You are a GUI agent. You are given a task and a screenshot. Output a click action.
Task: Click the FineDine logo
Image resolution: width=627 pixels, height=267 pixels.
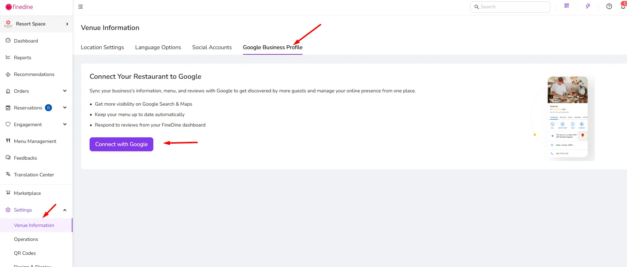coord(19,7)
